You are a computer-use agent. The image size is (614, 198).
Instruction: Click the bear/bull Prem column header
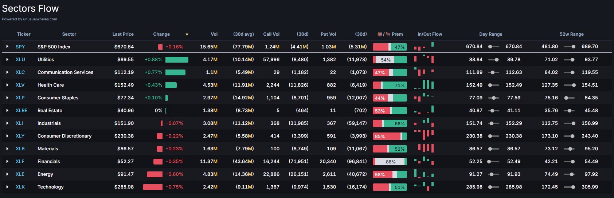390,34
